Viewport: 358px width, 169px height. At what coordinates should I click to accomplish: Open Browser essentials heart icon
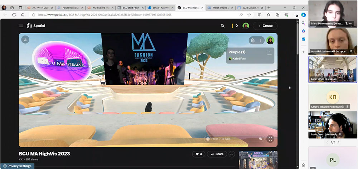pyautogui.click(x=286, y=15)
